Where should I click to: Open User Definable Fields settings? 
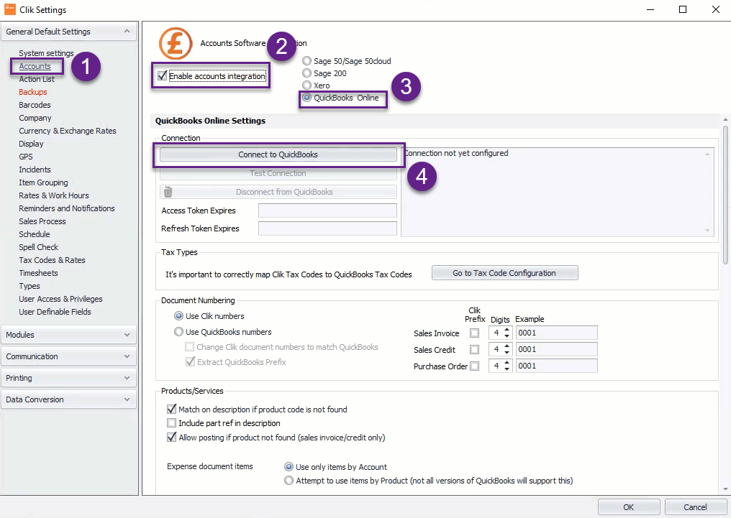(55, 312)
